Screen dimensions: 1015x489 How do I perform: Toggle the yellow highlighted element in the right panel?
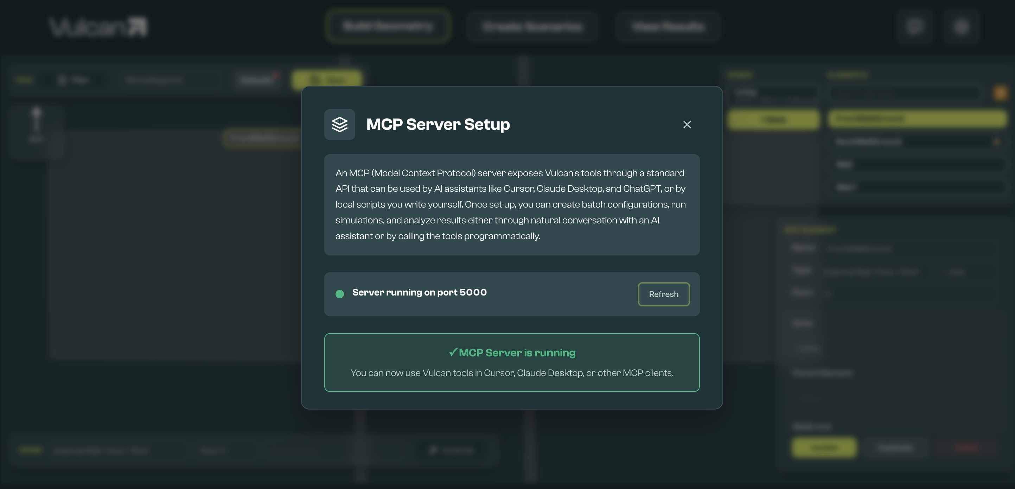[917, 119]
